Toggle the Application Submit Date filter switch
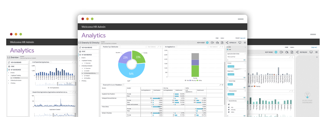Screen dimensions: 325x117 click(x=245, y=60)
